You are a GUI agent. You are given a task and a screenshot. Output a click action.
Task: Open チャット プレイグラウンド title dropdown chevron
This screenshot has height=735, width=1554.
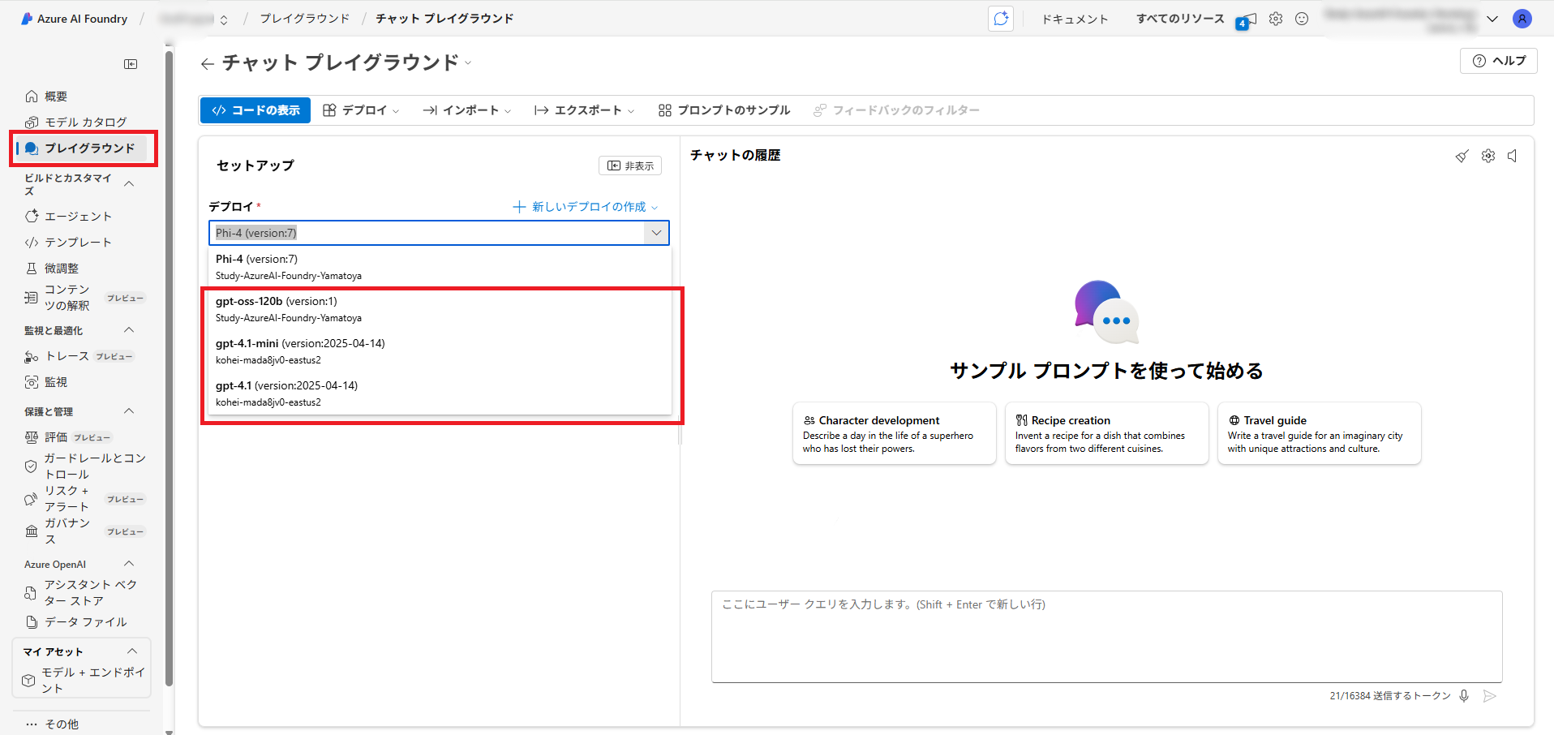[x=468, y=62]
